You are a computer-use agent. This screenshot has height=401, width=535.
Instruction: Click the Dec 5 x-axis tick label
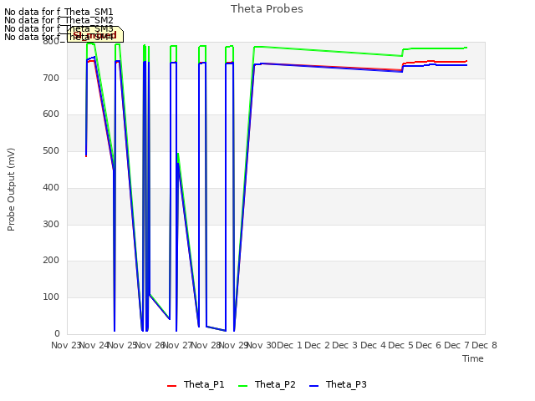click(401, 345)
